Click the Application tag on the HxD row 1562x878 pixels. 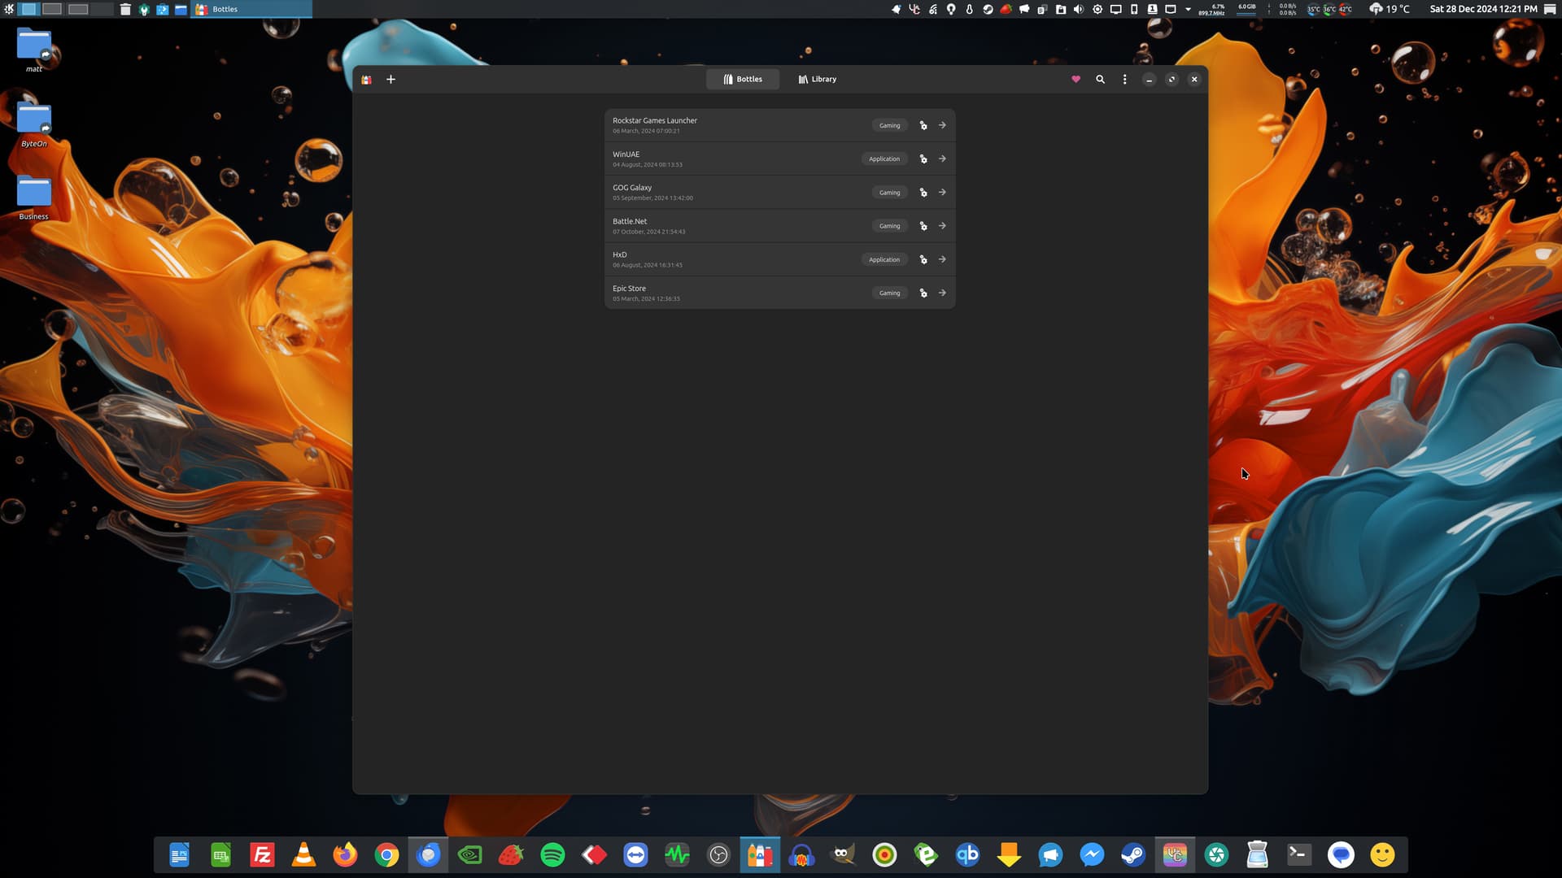884,259
